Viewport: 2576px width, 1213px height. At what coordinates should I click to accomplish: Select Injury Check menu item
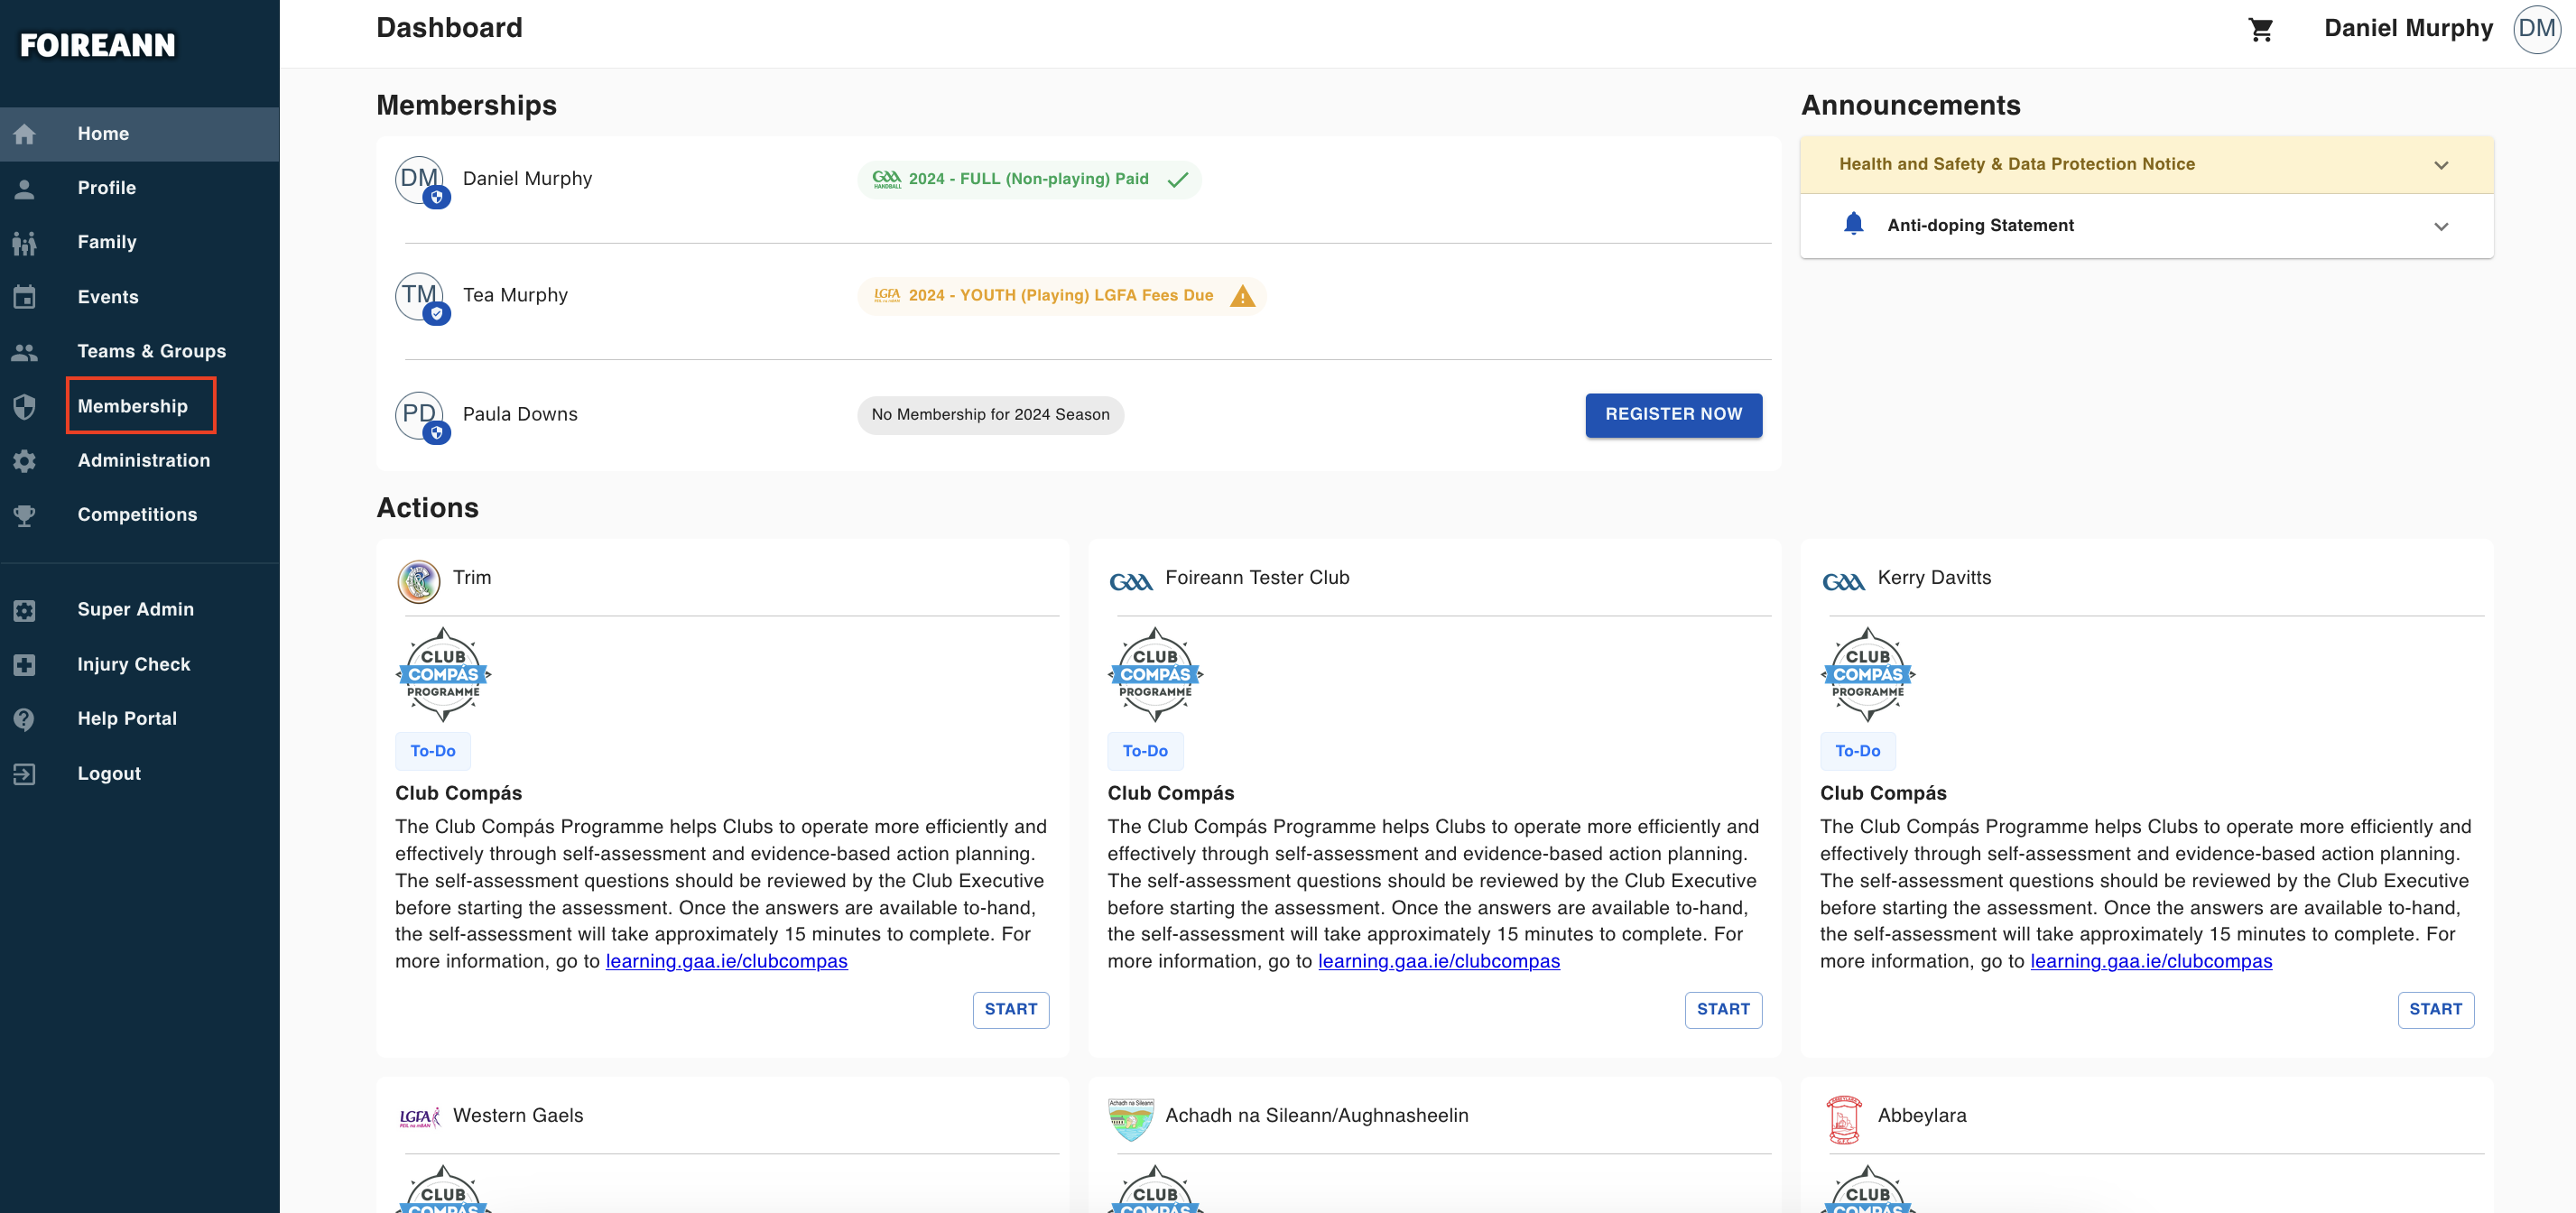[140, 665]
